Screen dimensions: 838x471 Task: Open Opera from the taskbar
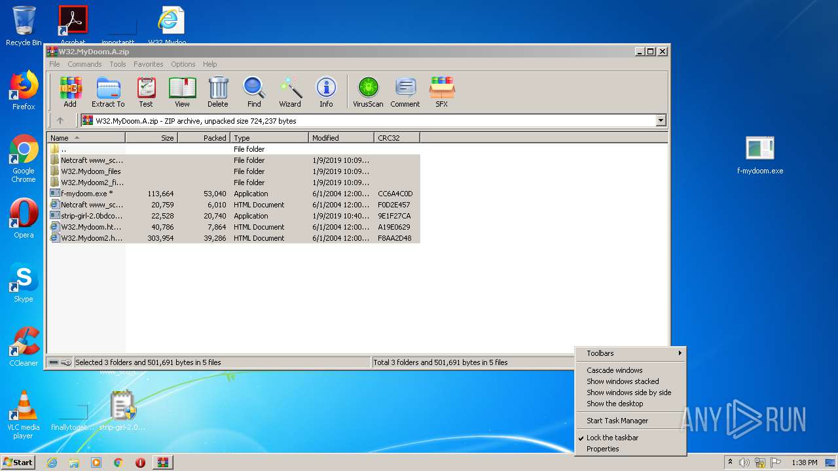click(140, 462)
